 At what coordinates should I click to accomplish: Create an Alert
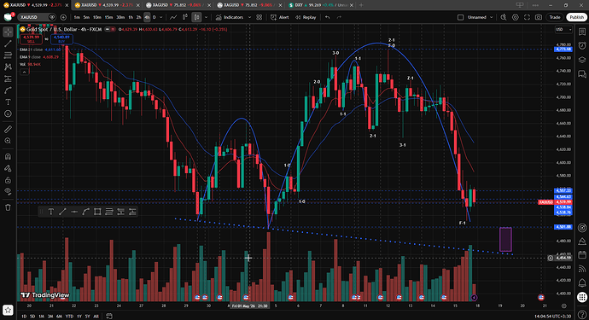280,17
